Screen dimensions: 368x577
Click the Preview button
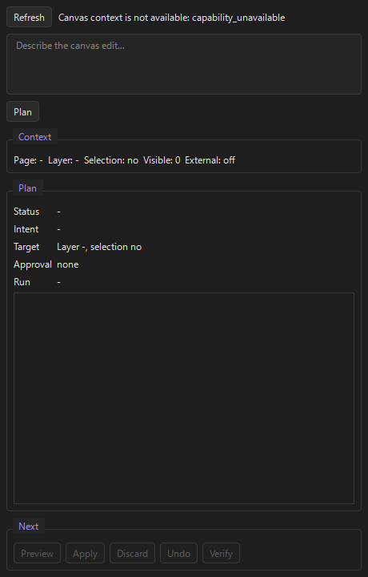(37, 553)
